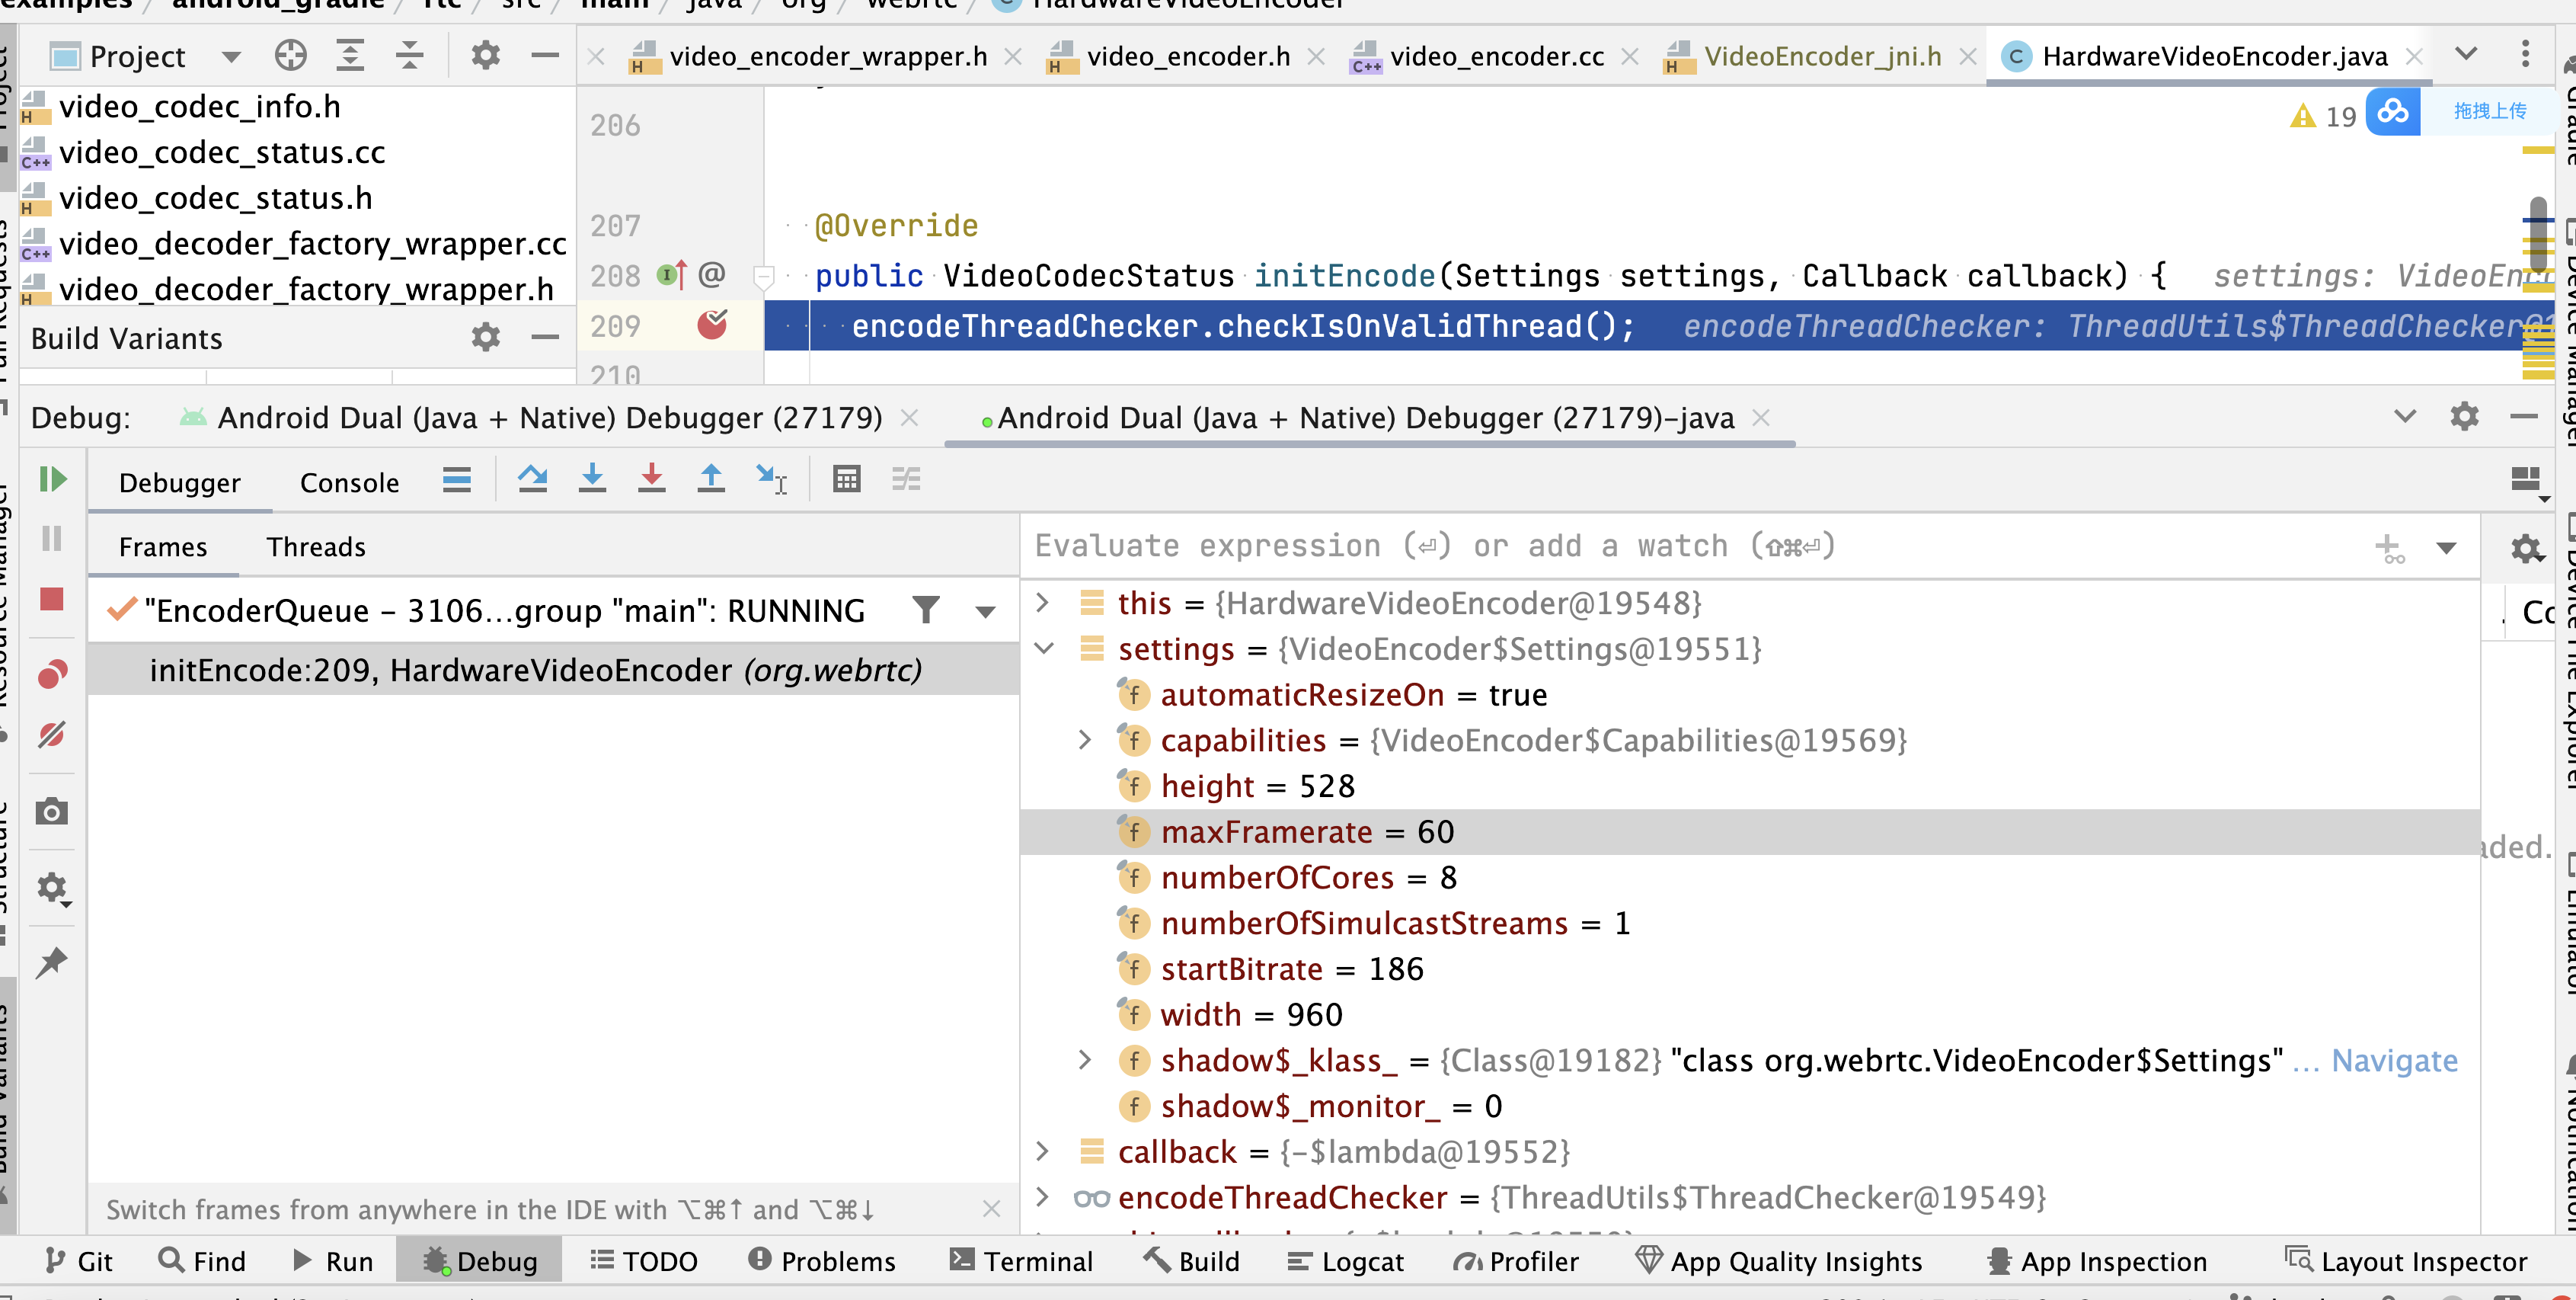Toggle the frames filter funnel icon
The height and width of the screenshot is (1300, 2576).
point(926,610)
